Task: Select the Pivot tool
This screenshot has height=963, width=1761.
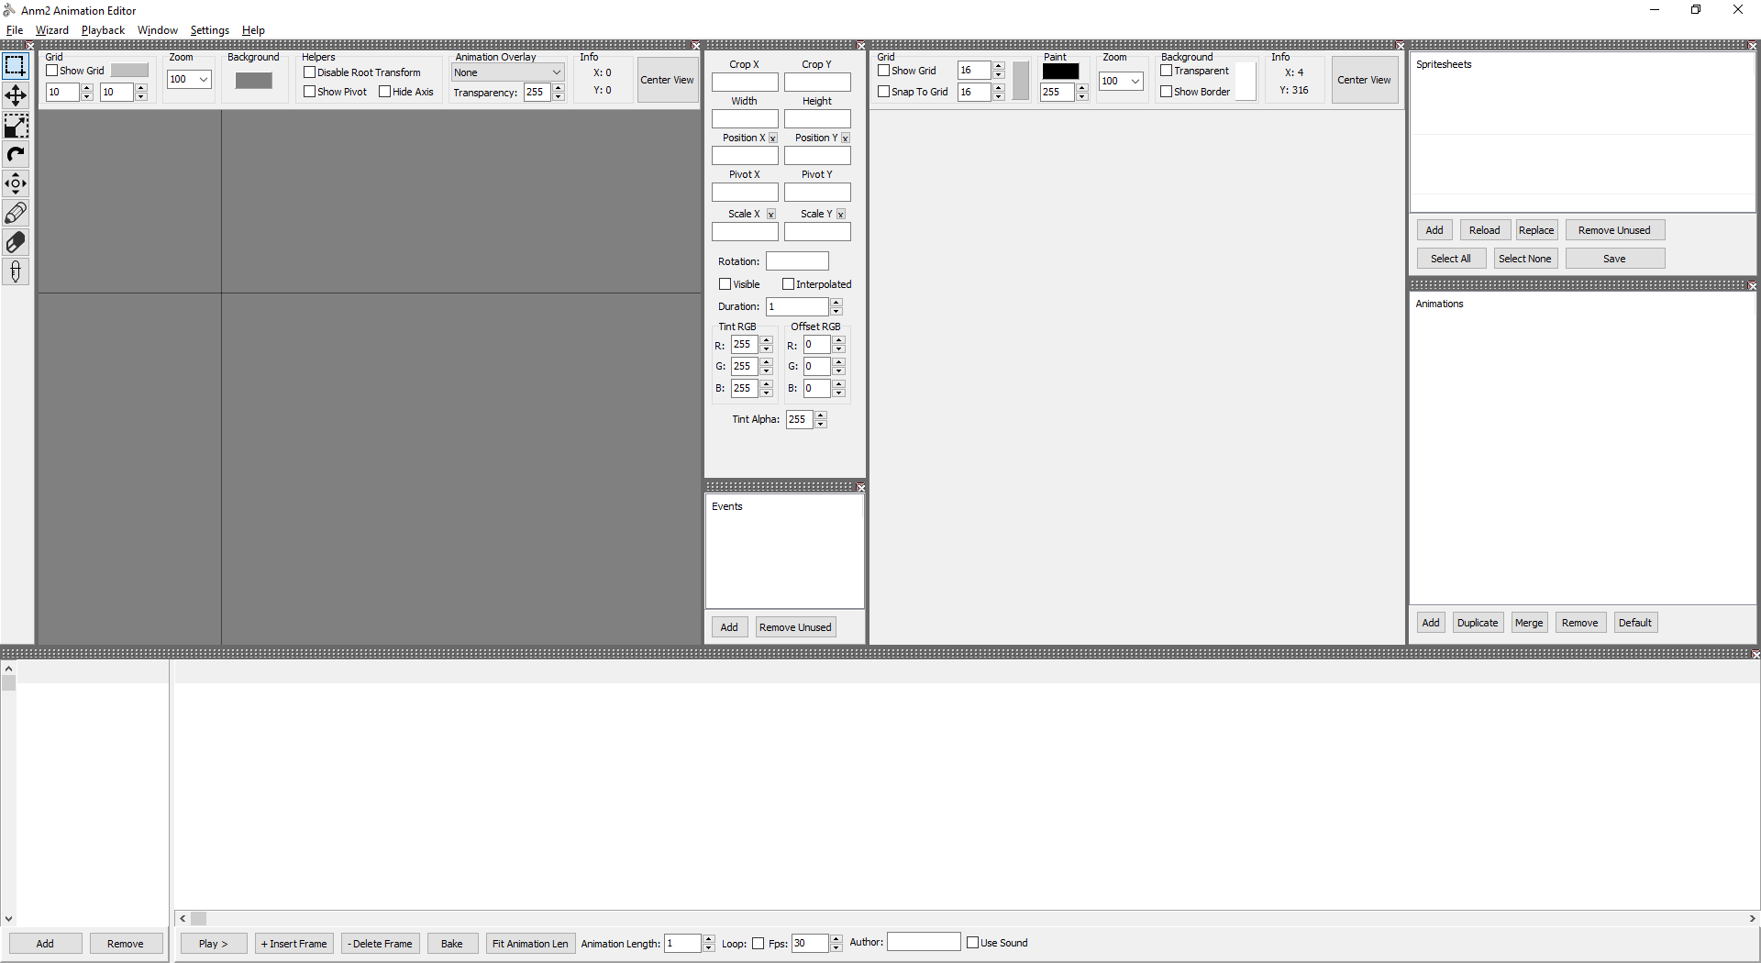Action: click(16, 183)
